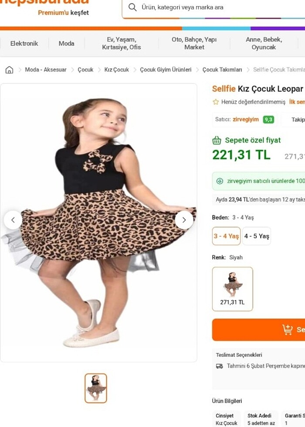Go to home via breadcrumb house icon
This screenshot has width=305, height=427.
click(x=9, y=70)
